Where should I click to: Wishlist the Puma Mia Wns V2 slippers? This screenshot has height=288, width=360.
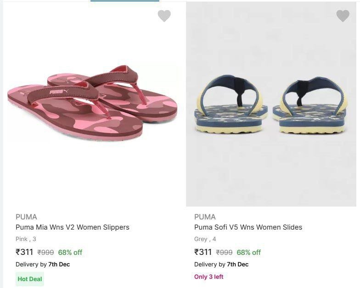164,16
